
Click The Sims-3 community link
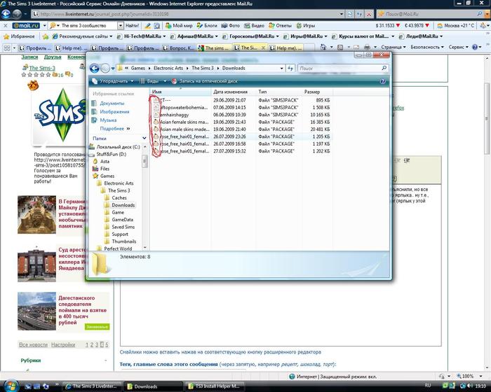point(42,68)
